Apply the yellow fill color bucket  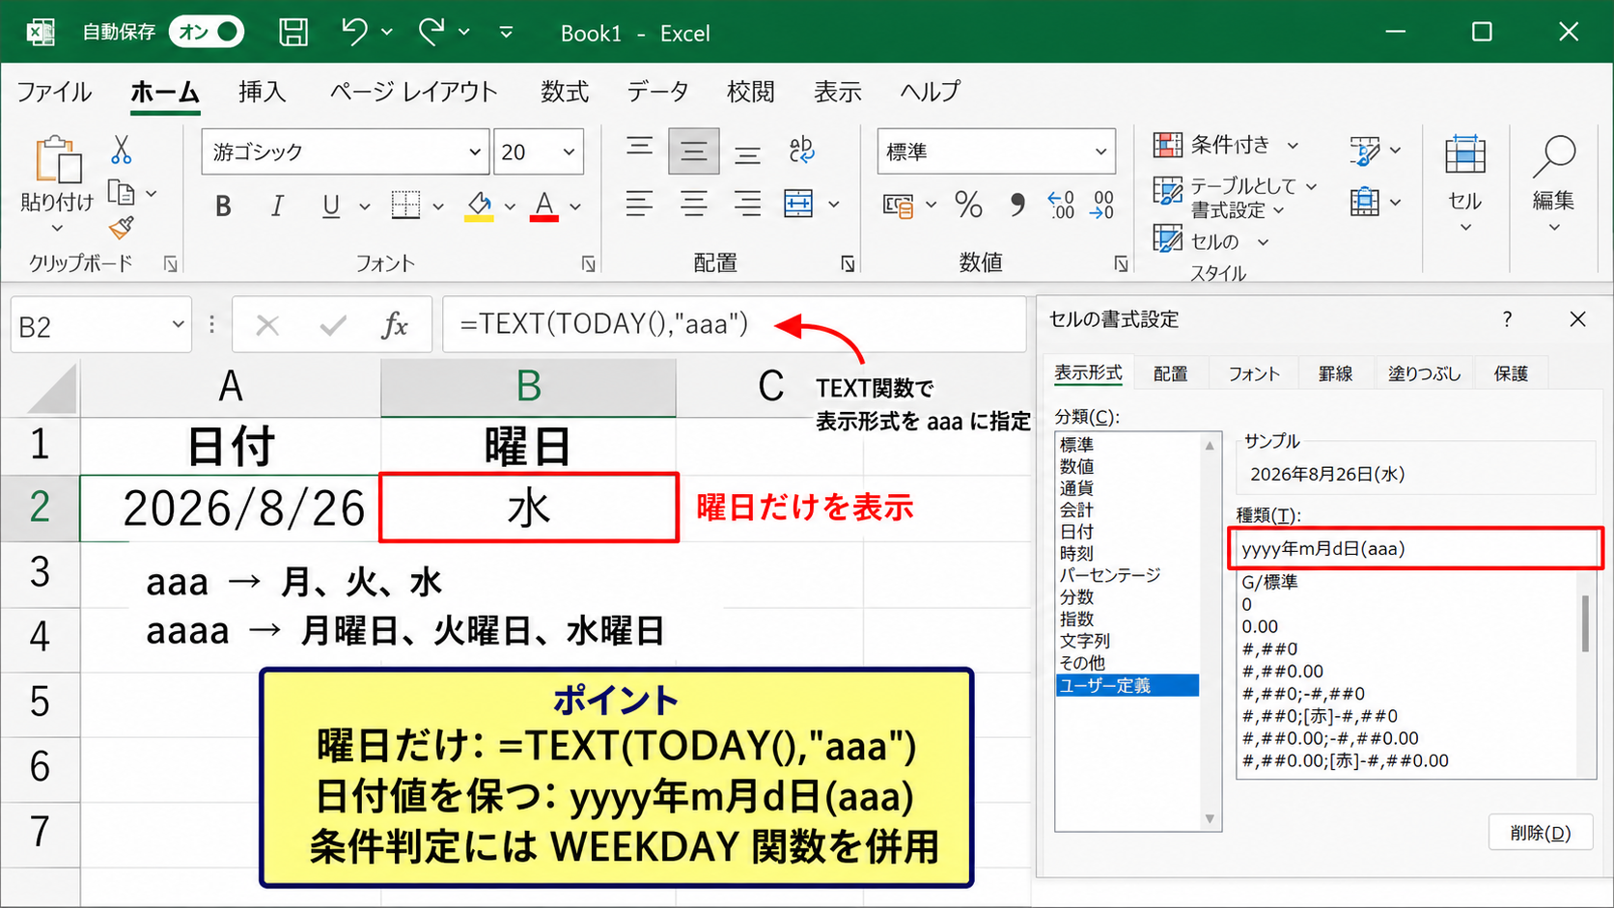480,206
